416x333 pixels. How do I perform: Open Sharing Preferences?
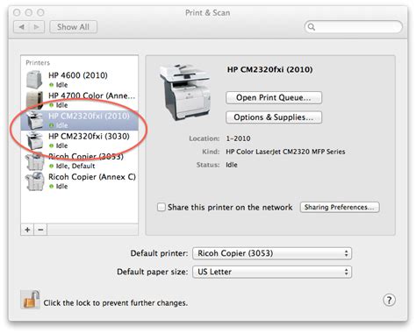tap(340, 207)
